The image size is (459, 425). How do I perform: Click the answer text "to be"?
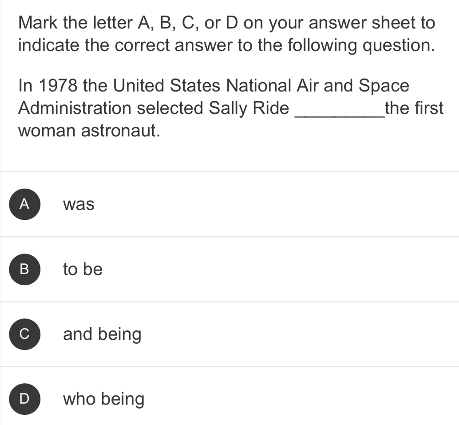83,269
